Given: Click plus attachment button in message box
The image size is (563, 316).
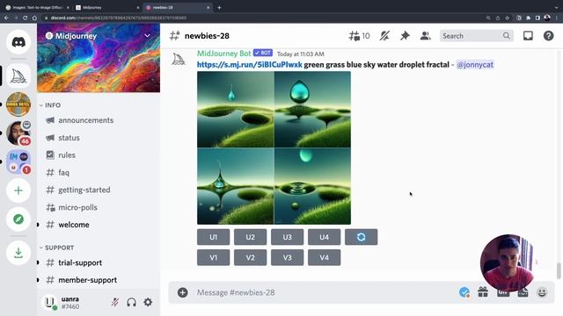Looking at the screenshot, I should tap(182, 292).
